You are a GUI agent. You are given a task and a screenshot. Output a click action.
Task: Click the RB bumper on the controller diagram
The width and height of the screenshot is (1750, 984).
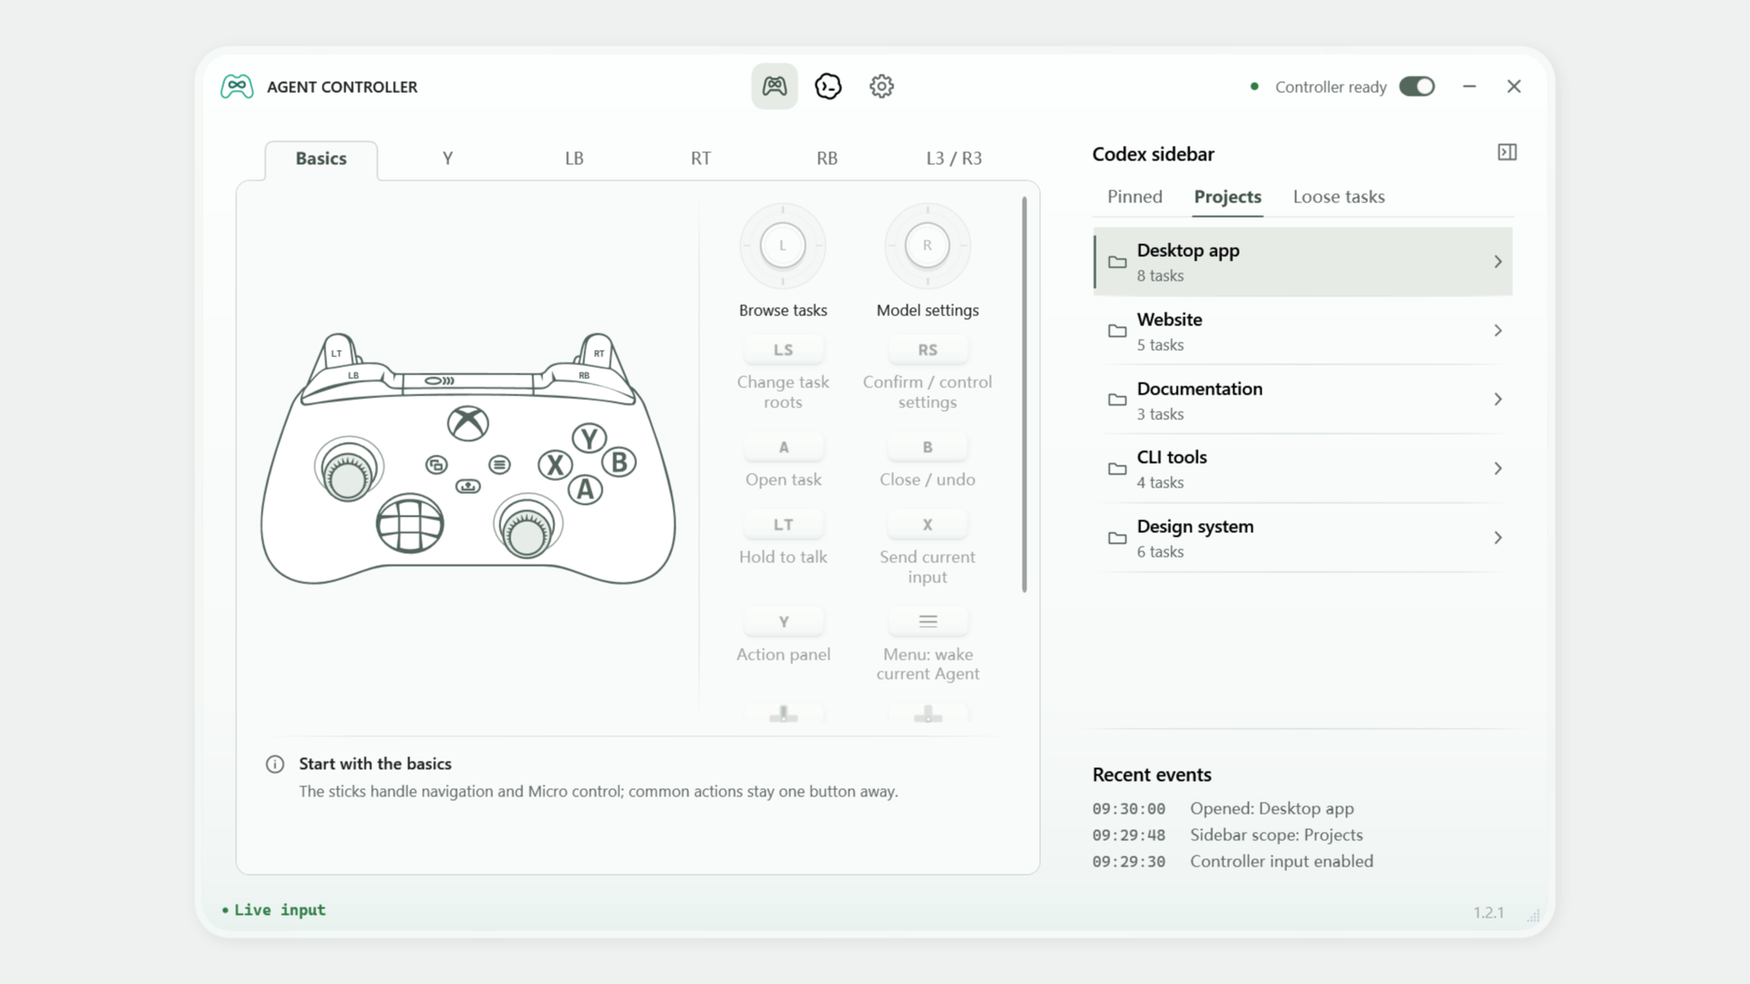[584, 375]
